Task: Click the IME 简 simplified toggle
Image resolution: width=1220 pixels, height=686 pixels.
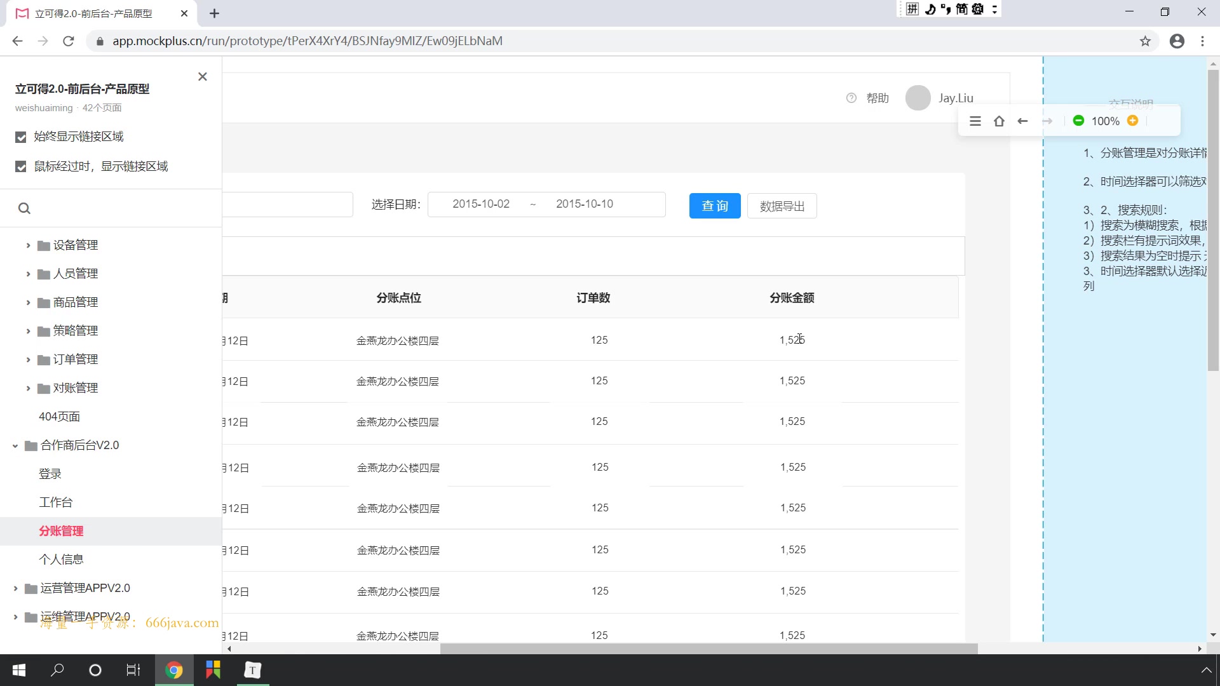Action: [961, 9]
